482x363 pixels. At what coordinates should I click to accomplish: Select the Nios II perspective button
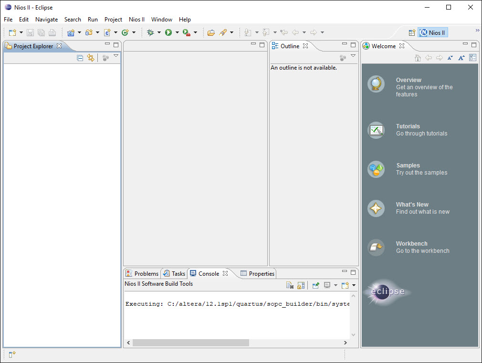tap(433, 32)
